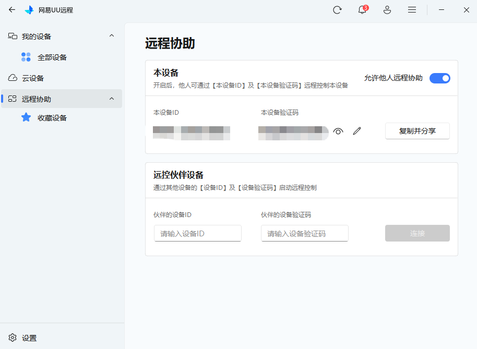Click the 云设备 cloud icon

click(13, 78)
